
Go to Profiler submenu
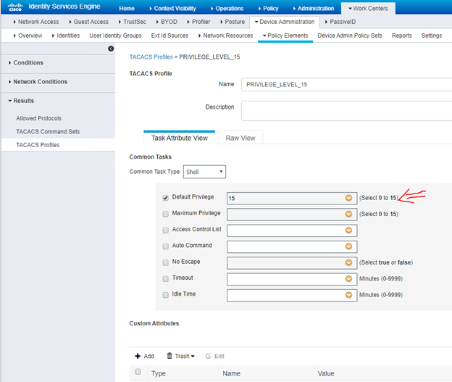point(198,22)
